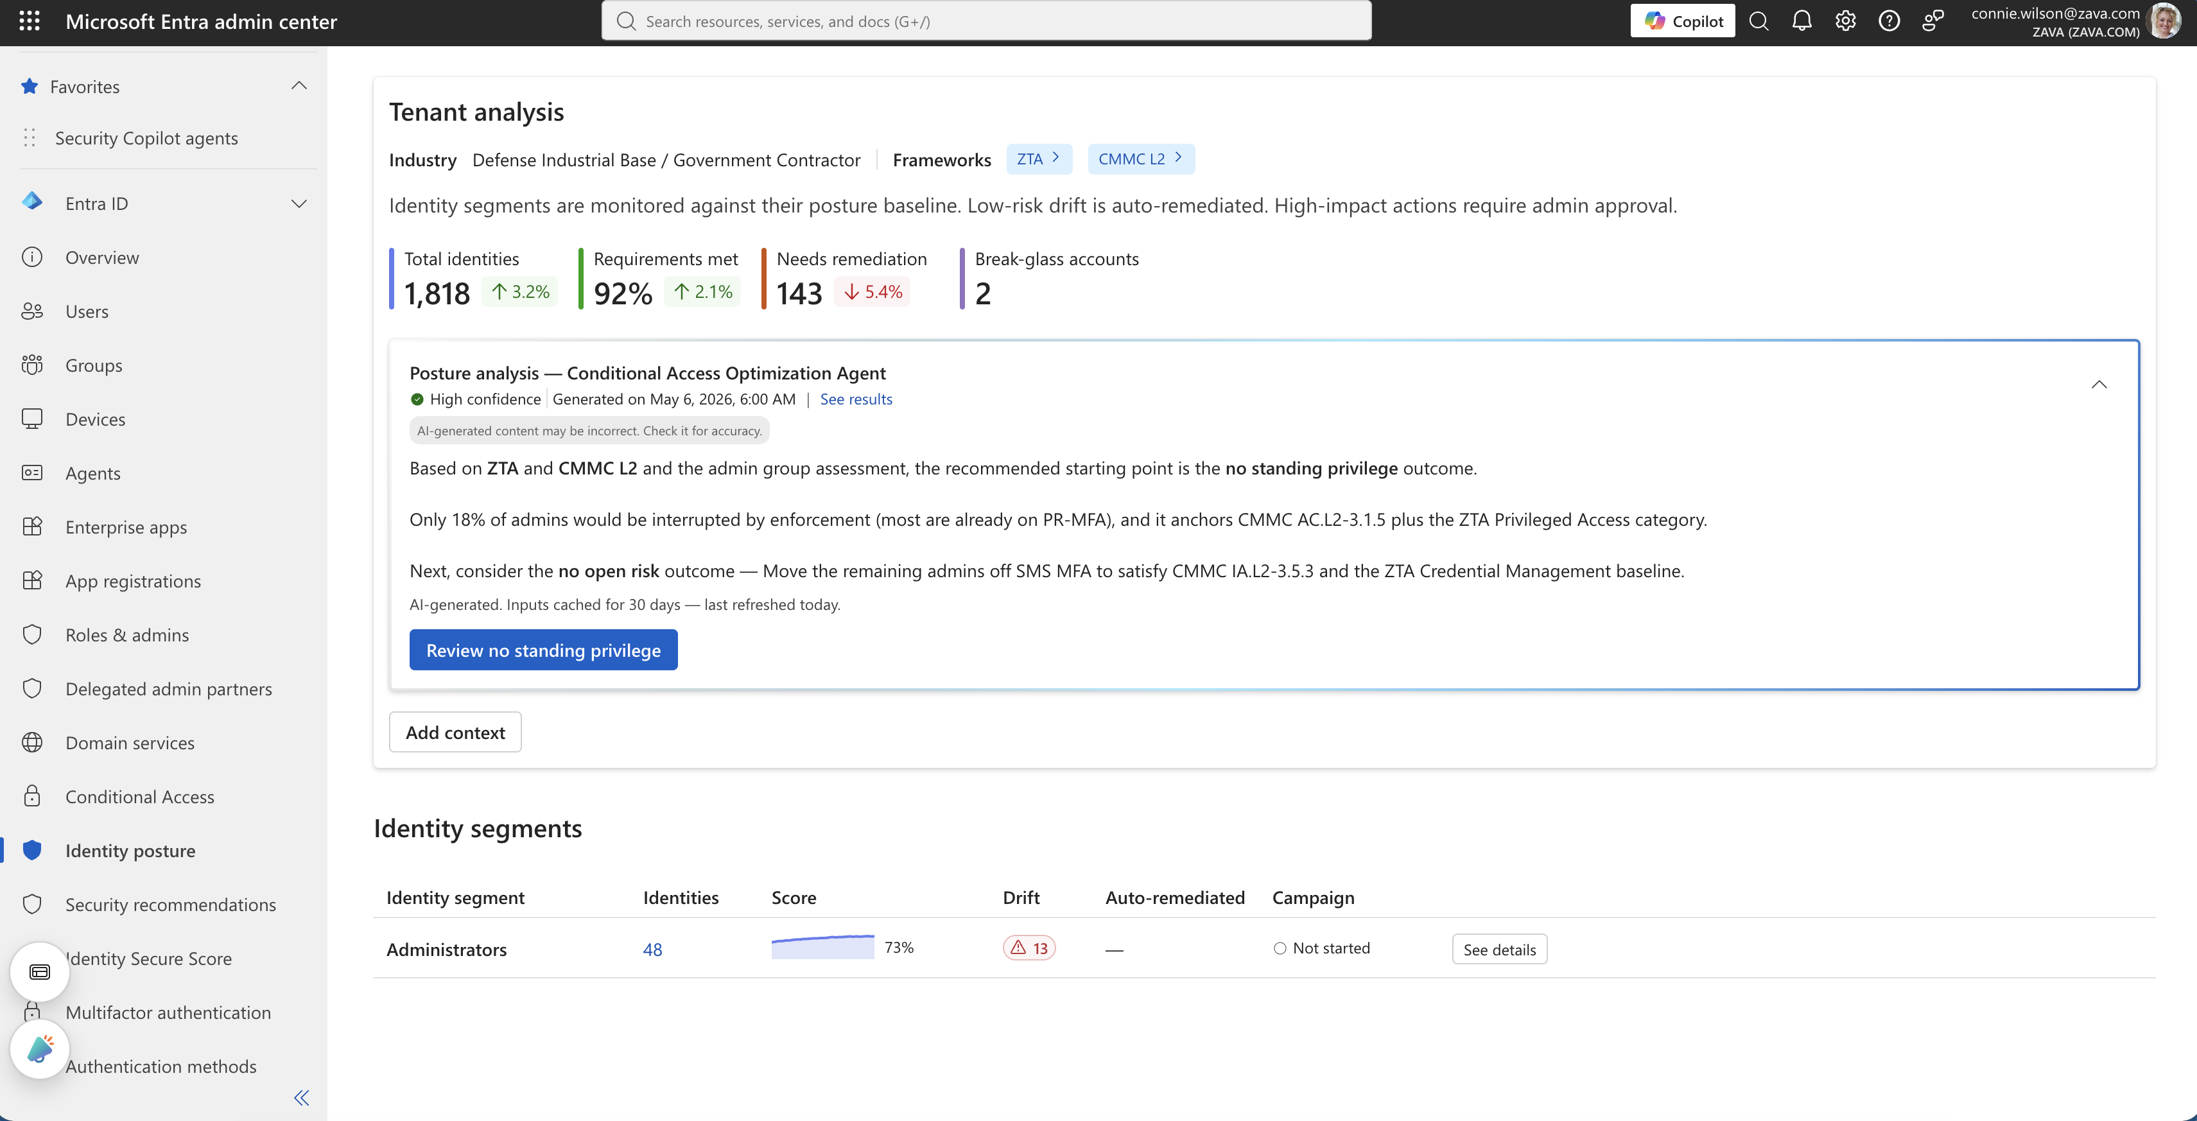Open Identity Secure Score page
This screenshot has width=2197, height=1121.
click(x=149, y=958)
